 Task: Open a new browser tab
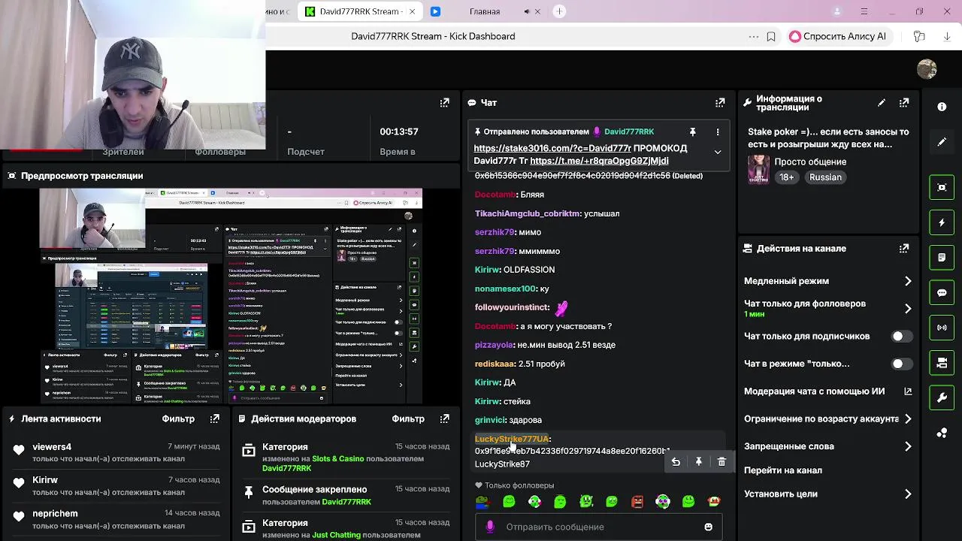(559, 11)
